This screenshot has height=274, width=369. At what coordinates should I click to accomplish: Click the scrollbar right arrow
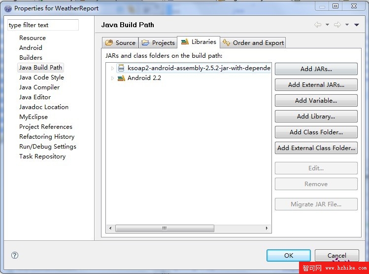[267, 228]
